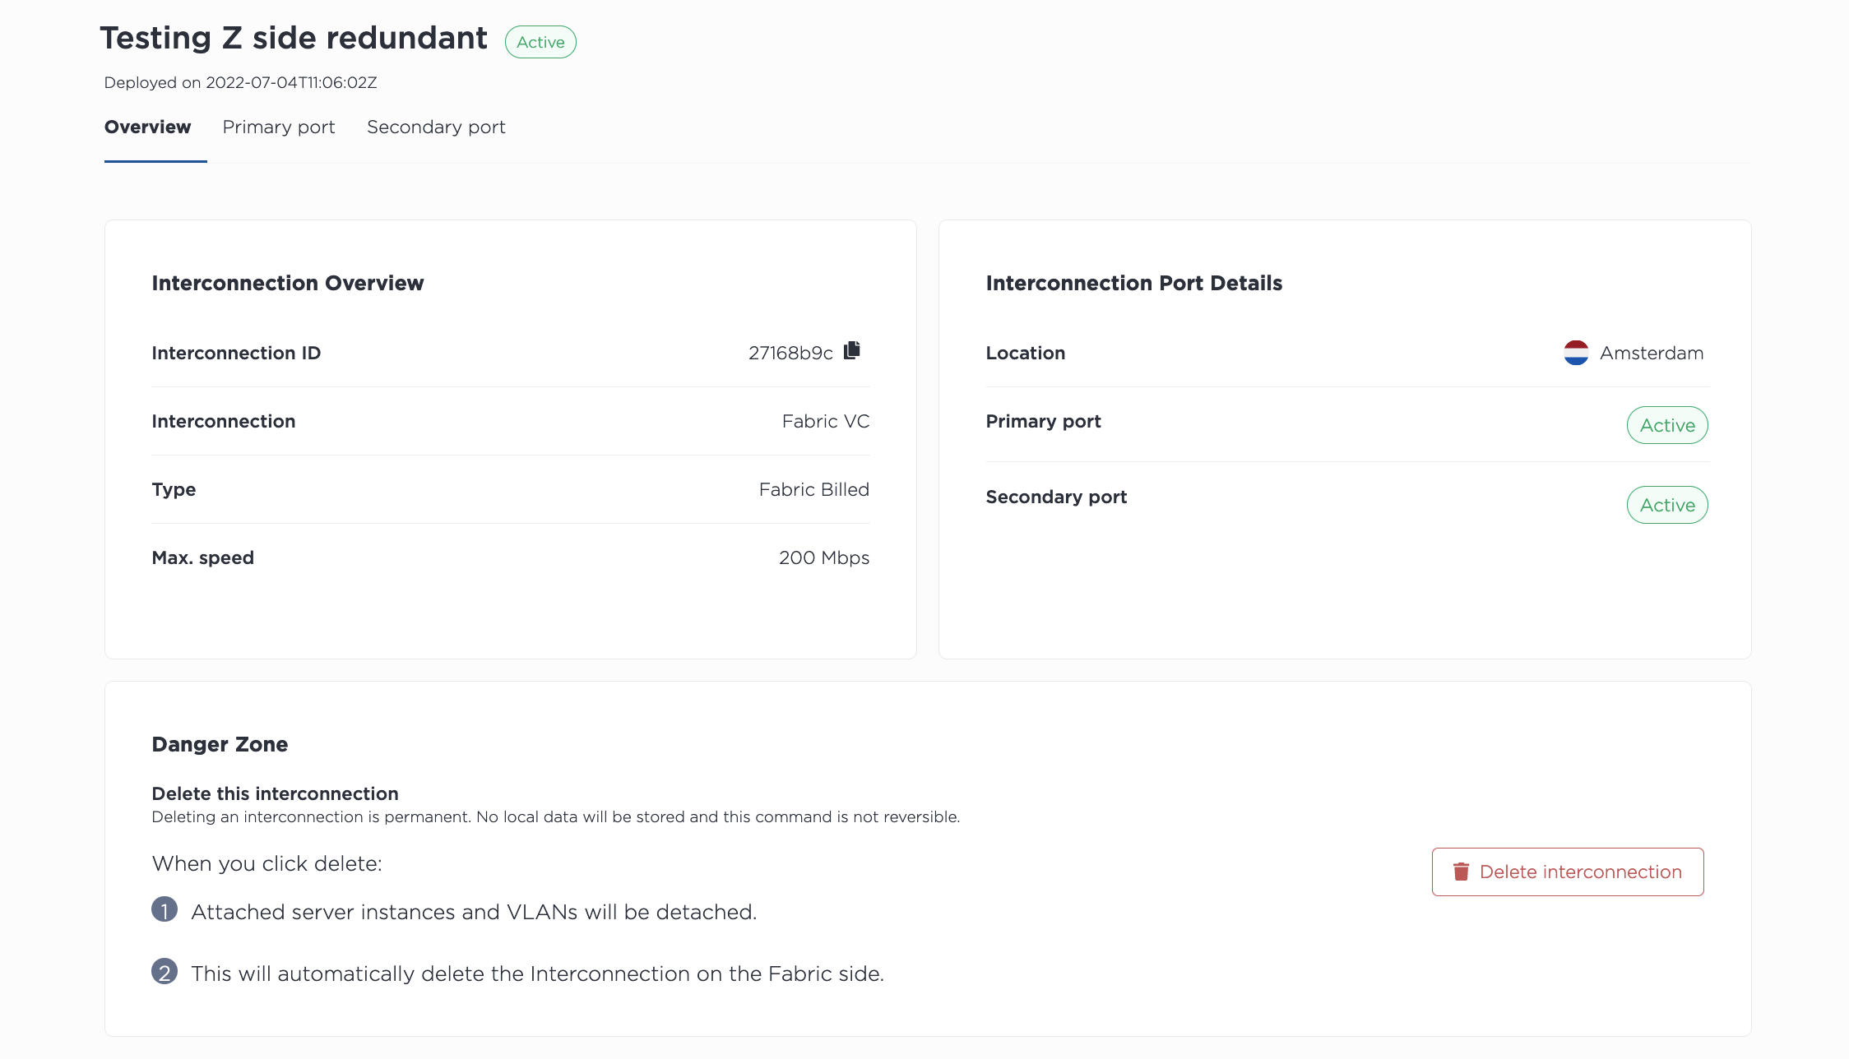Delete the interconnection with the red button
The height and width of the screenshot is (1059, 1849).
pos(1568,872)
